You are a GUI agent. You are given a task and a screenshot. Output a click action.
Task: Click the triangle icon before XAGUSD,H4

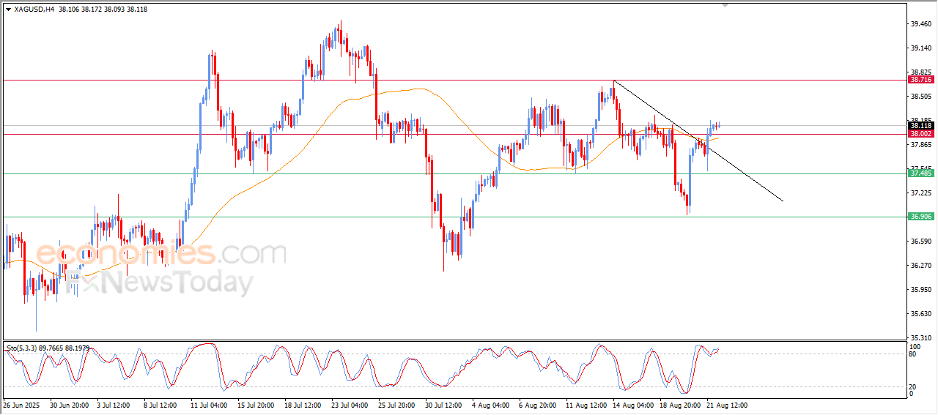pos(8,9)
